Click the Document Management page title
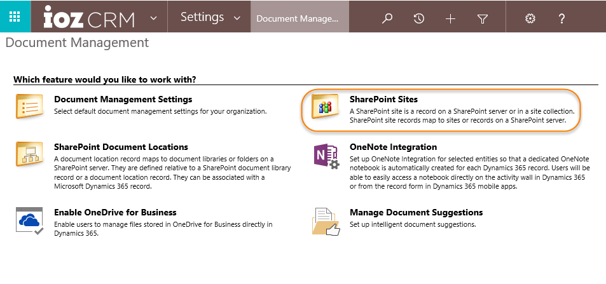 tap(77, 43)
